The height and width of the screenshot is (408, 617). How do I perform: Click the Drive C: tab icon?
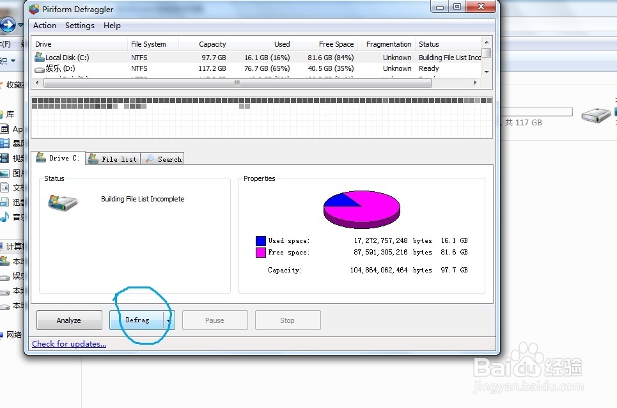tap(40, 158)
